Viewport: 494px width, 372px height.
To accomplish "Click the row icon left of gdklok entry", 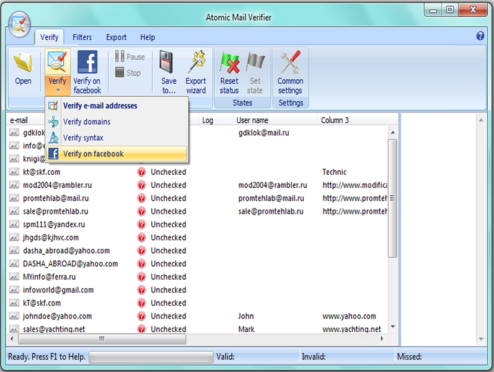I will [x=14, y=133].
